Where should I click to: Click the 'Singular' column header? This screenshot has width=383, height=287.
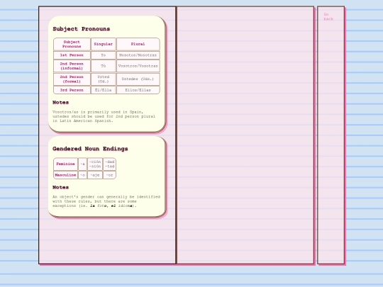click(x=104, y=44)
